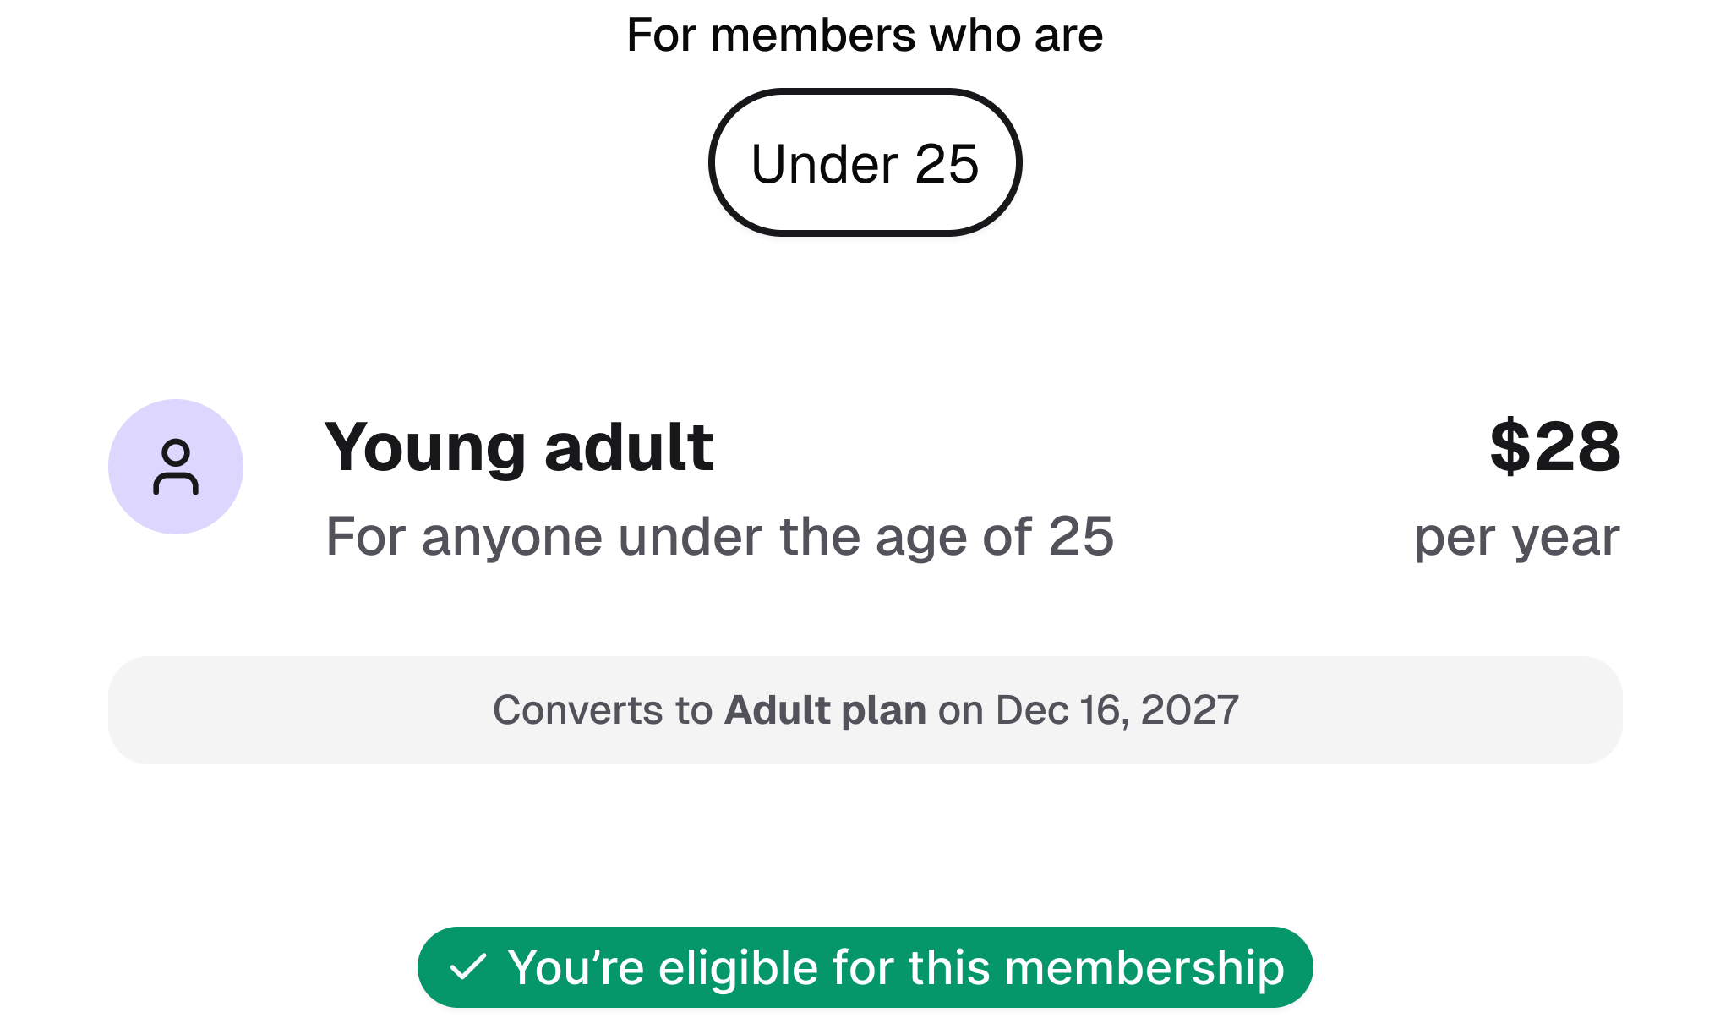Click the Young adult plan title
This screenshot has height=1018, width=1731.
[519, 446]
